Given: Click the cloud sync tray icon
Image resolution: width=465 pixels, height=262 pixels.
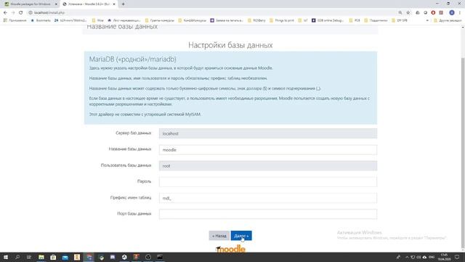Looking at the screenshot, I should click(424, 257).
